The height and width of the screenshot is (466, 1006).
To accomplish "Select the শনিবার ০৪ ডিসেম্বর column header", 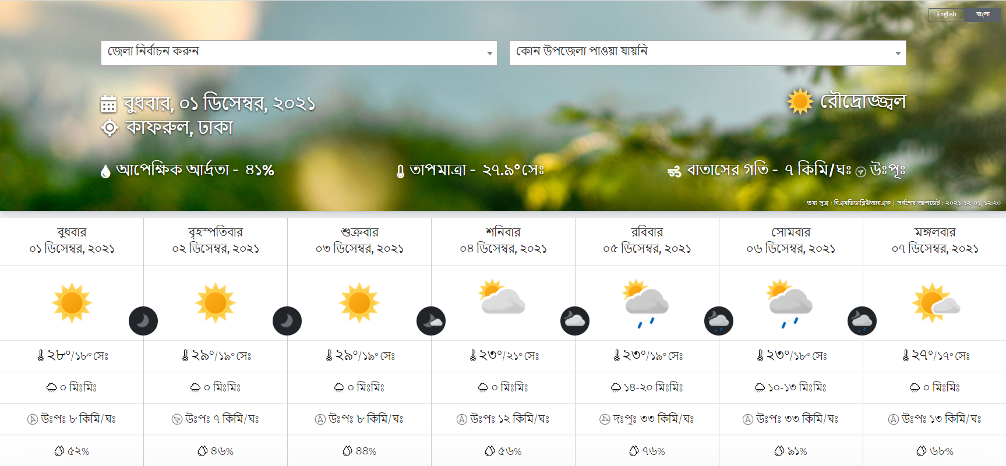I will (503, 241).
